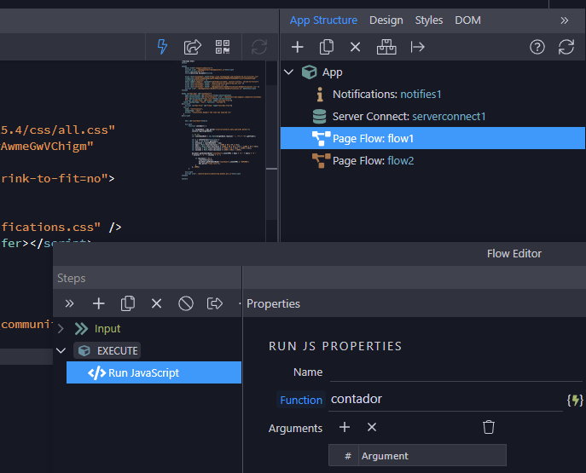586x473 pixels.
Task: Expand the Input step node
Action: click(61, 328)
